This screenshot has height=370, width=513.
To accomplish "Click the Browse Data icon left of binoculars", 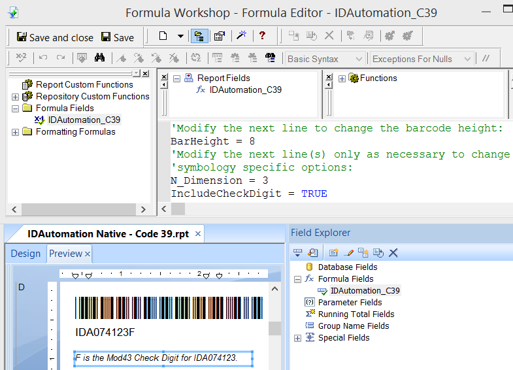I will coord(82,58).
